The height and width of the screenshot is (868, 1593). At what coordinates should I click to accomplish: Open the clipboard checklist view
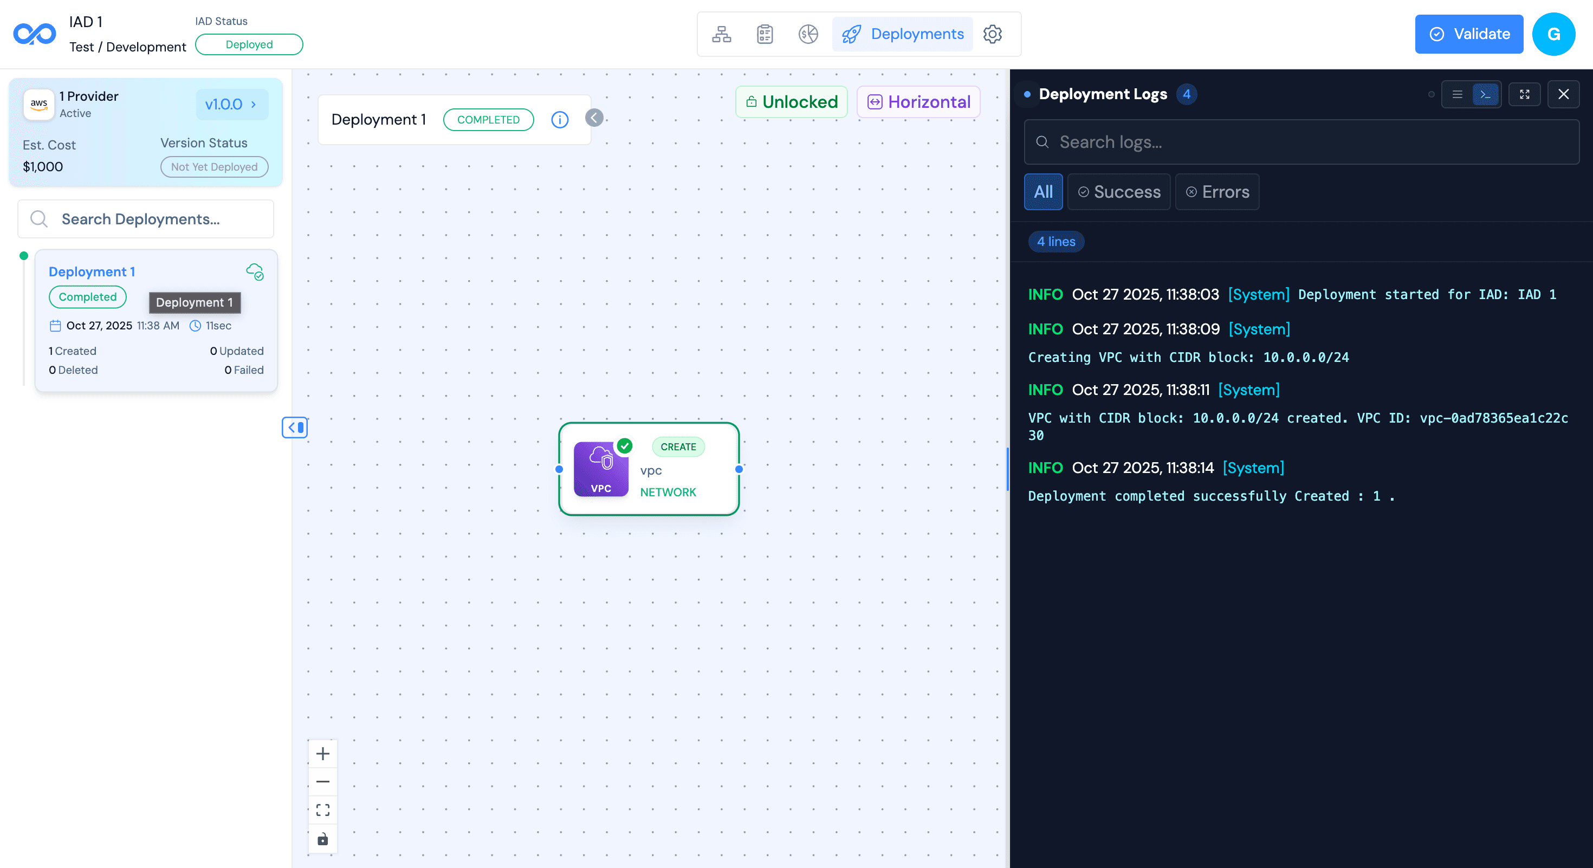(x=765, y=34)
